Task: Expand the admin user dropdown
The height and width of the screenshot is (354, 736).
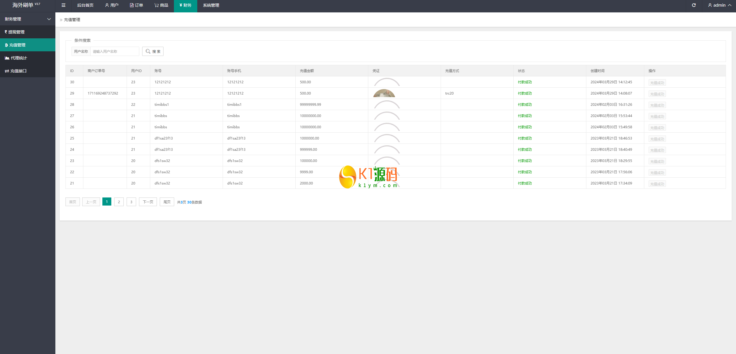Action: pos(719,5)
